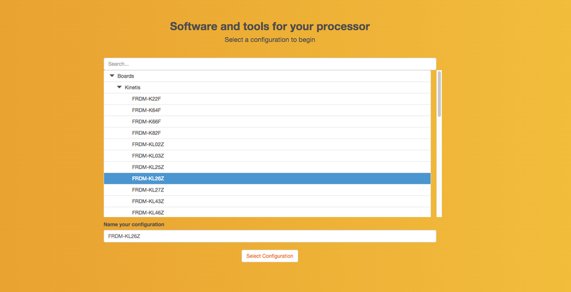Select the FRDM-KL02Z board

tap(148, 145)
